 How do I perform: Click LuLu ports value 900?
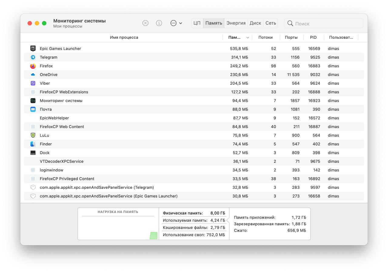[x=296, y=135]
